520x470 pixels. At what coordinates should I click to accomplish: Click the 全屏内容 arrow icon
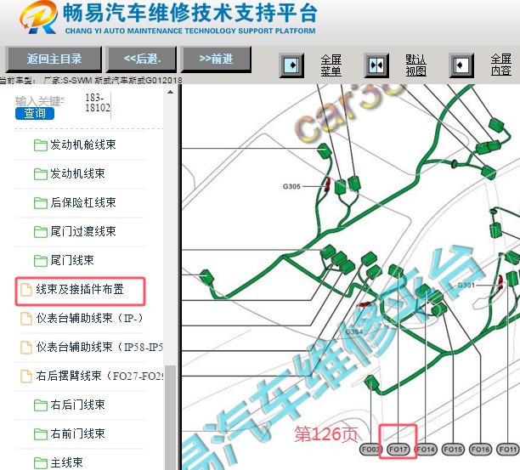point(461,65)
